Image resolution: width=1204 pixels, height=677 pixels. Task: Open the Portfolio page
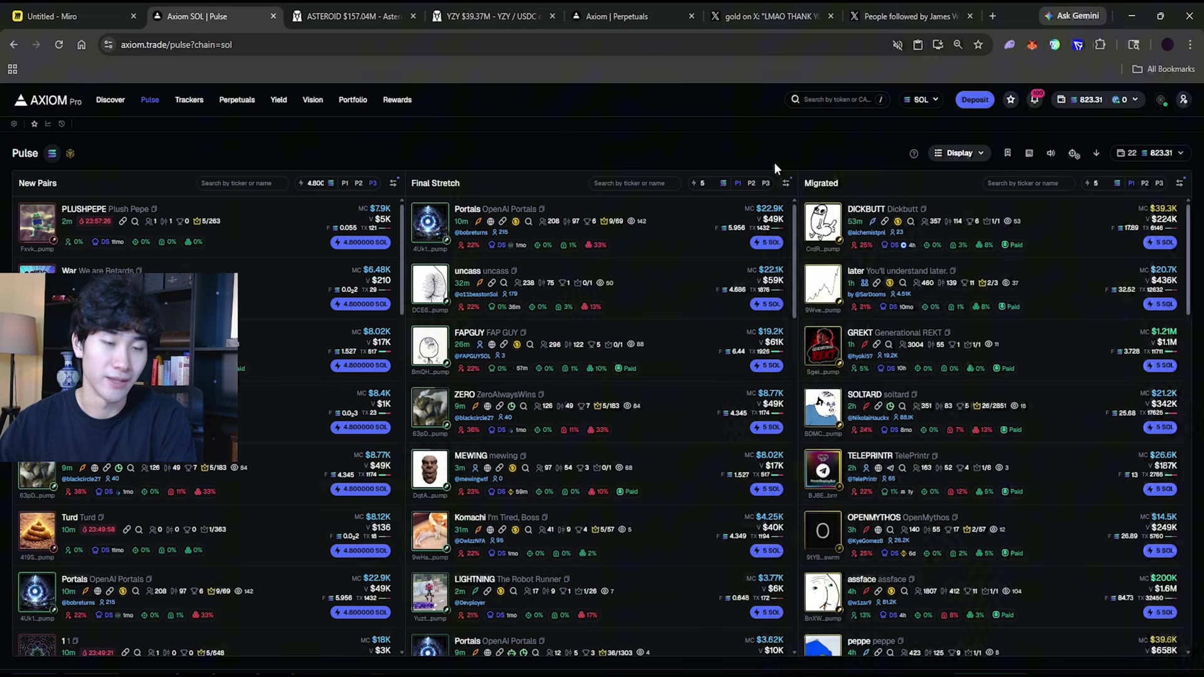[x=353, y=100]
